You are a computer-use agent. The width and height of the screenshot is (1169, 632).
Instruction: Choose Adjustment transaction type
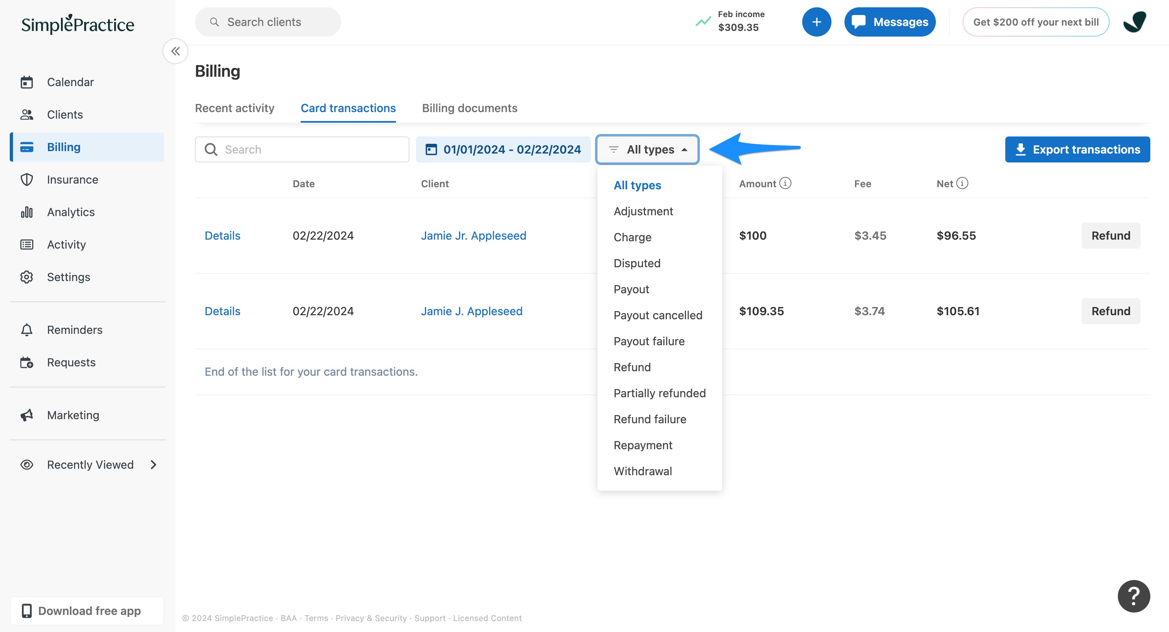(x=643, y=211)
